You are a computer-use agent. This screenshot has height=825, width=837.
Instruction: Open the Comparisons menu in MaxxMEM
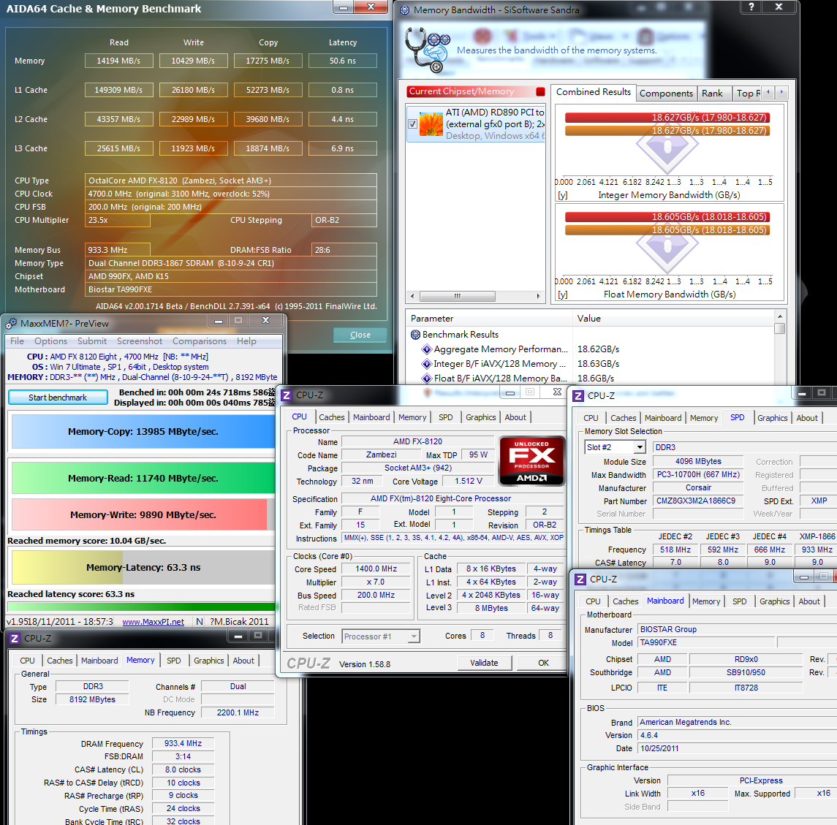[199, 341]
